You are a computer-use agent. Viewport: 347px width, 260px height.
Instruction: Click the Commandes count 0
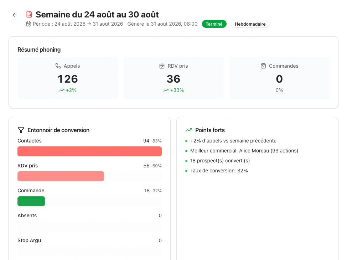[279, 79]
